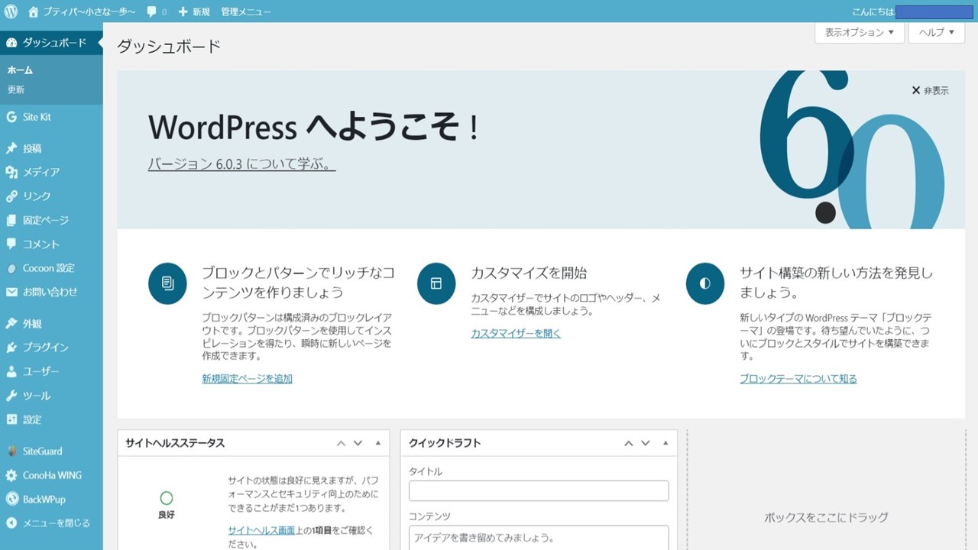Click the ConoHa WING gear icon
Image resolution: width=978 pixels, height=550 pixels.
[x=11, y=475]
